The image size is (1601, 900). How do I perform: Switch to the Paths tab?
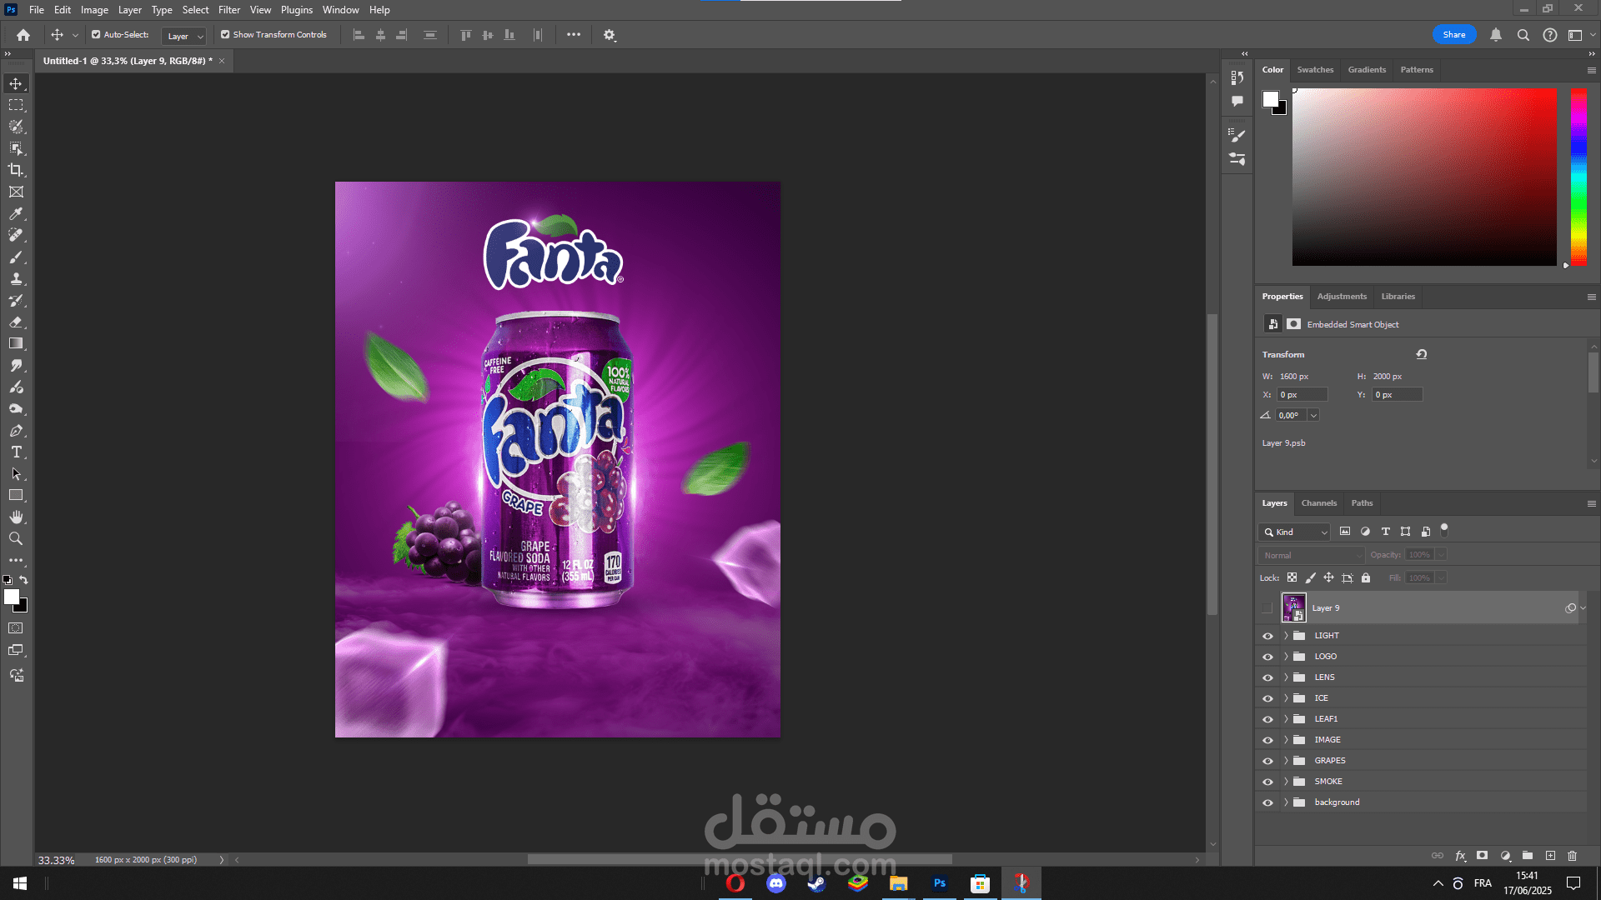(1362, 503)
